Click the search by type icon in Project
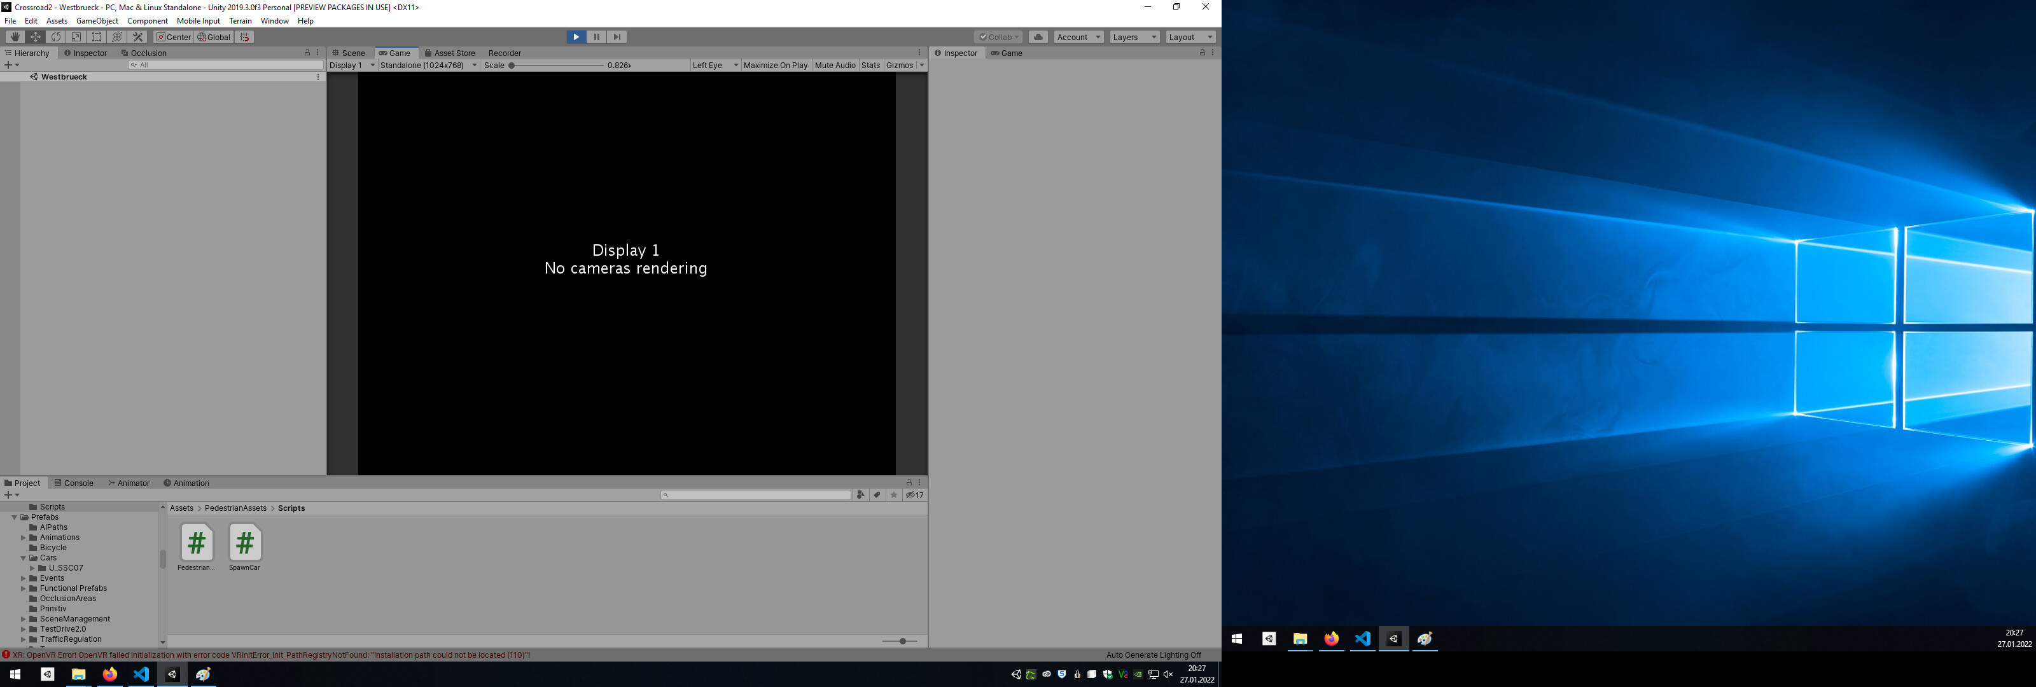The height and width of the screenshot is (687, 2036). [x=861, y=495]
